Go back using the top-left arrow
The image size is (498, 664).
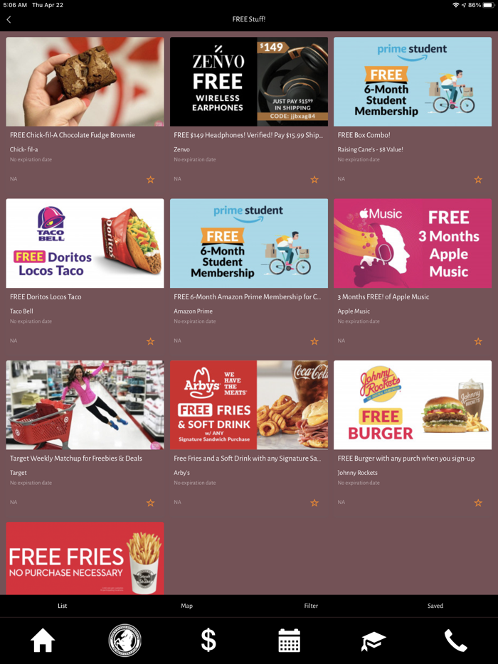click(x=9, y=19)
